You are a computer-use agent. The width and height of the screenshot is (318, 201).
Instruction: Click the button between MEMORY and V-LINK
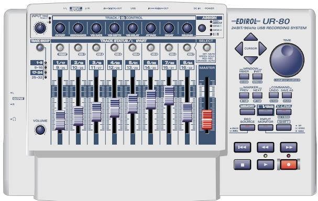pyautogui.click(x=266, y=112)
